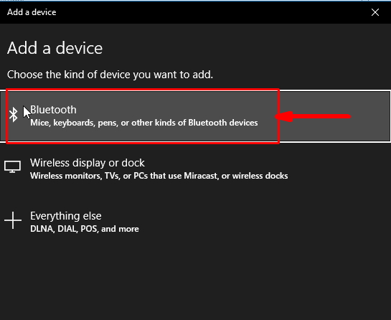The height and width of the screenshot is (320, 391).
Task: Click the plus icon for Everything else
Action: coord(13,220)
